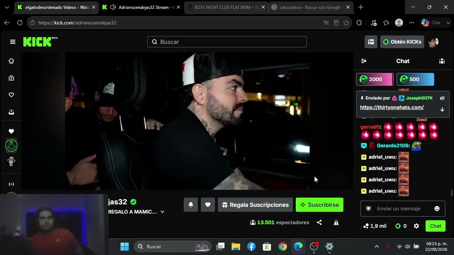Viewport: 454px width, 255px height.
Task: Open media control music icon
Action: 373,23
